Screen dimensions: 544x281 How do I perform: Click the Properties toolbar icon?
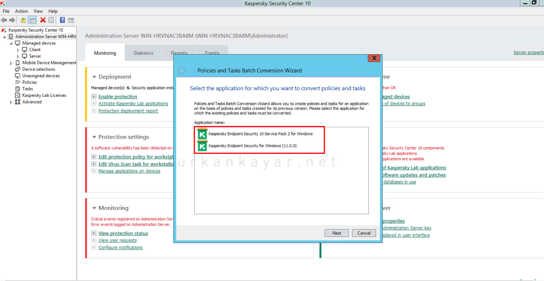click(51, 20)
